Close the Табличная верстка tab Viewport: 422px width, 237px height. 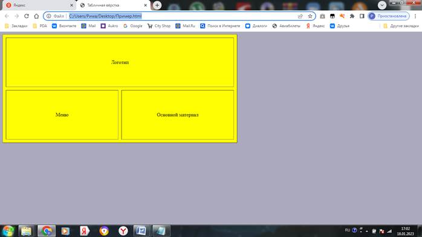tap(145, 5)
